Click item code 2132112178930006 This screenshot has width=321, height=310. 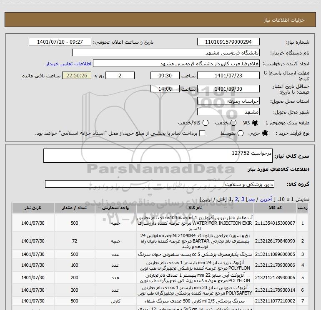point(275,265)
